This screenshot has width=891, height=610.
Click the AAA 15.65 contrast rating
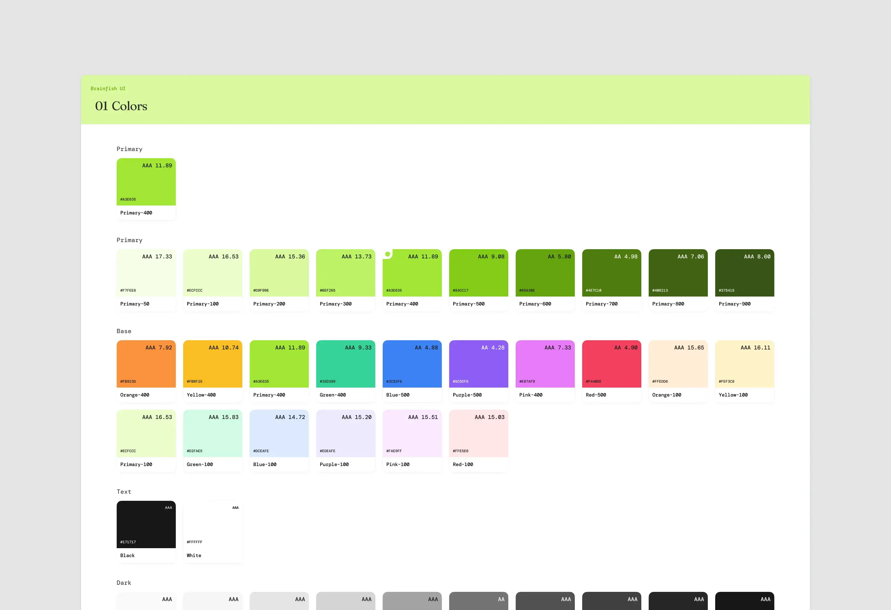click(x=689, y=348)
